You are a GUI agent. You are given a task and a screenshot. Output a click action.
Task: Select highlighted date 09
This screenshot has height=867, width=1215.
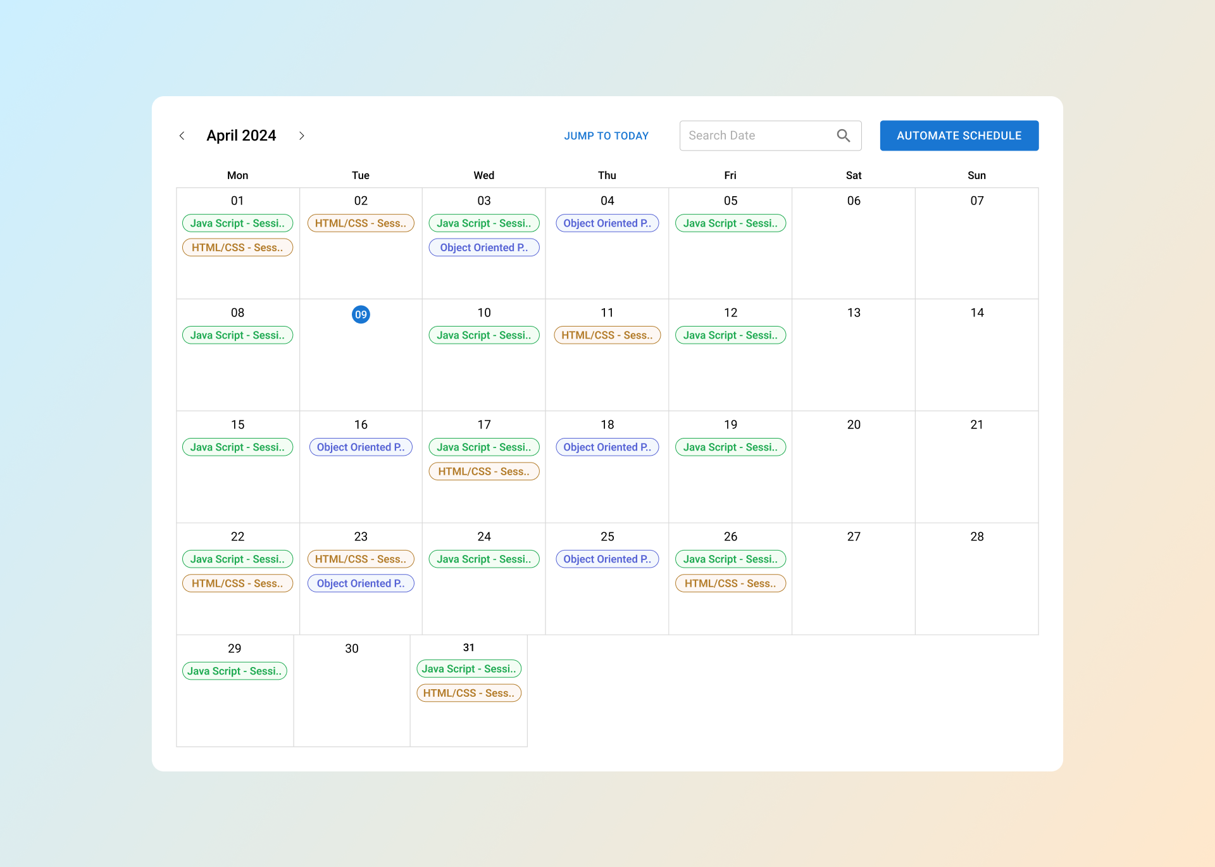coord(361,315)
